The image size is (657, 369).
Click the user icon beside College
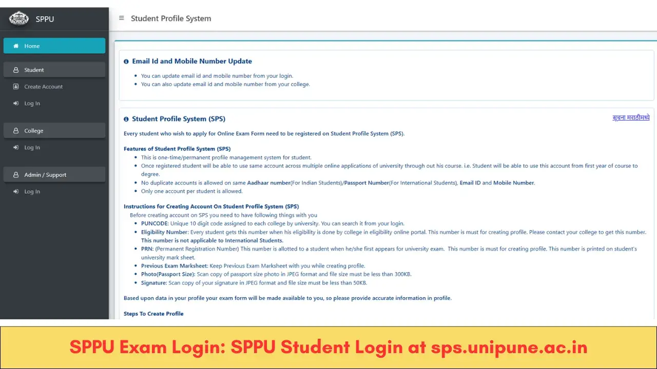pyautogui.click(x=16, y=131)
